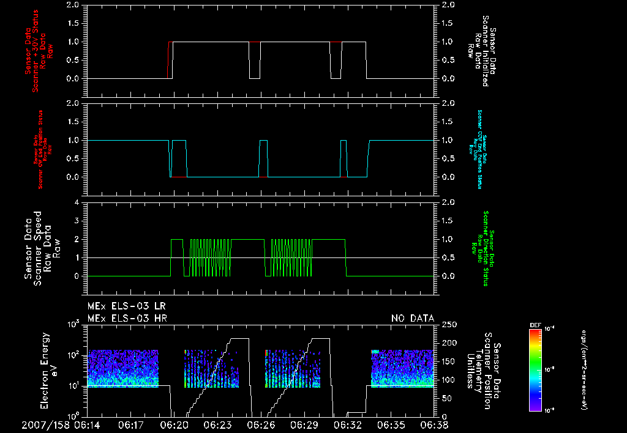Select the 'NO DATA' text
Screen dimensions: 627x433
[413, 319]
